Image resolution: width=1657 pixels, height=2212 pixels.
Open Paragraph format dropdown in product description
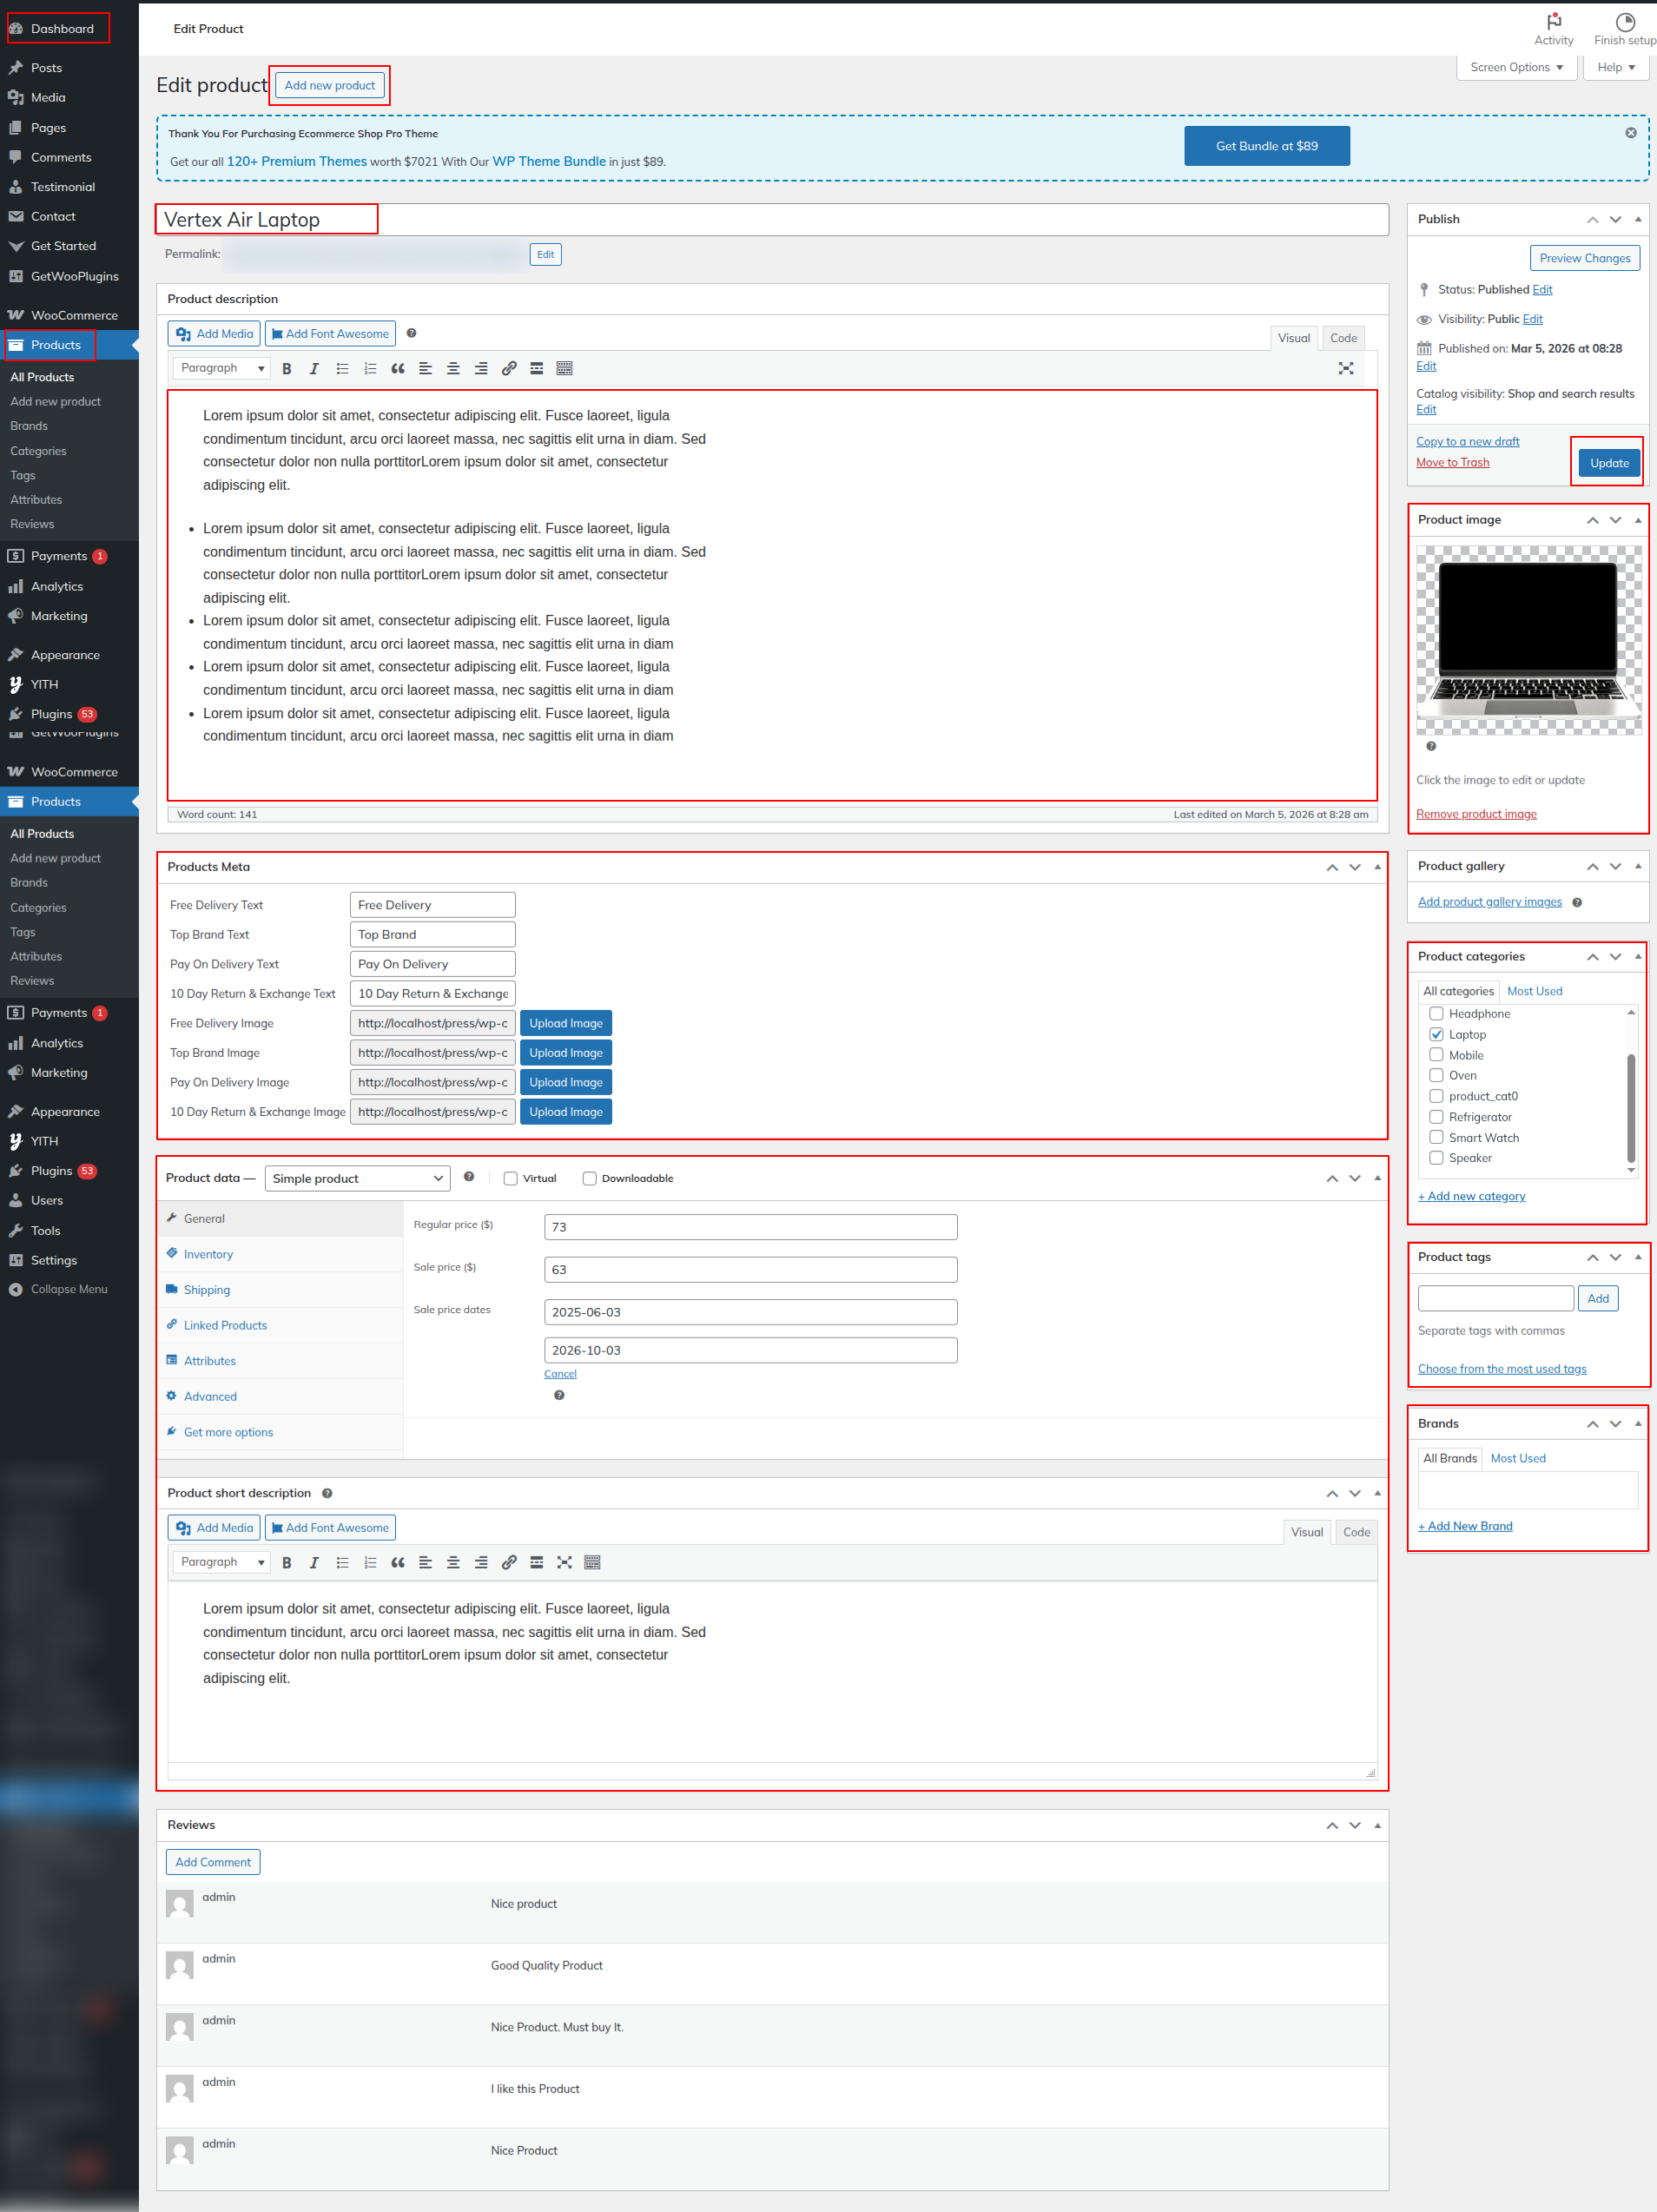pyautogui.click(x=221, y=369)
